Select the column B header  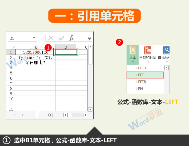[x=66, y=47]
